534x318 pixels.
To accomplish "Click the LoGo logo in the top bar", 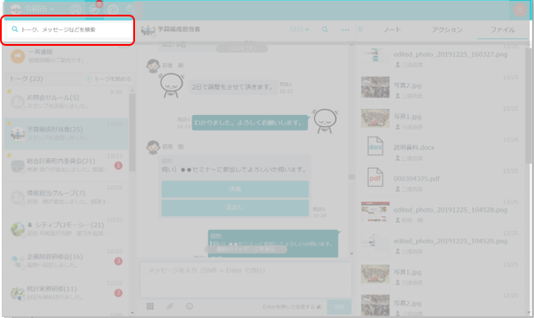I will (x=16, y=10).
